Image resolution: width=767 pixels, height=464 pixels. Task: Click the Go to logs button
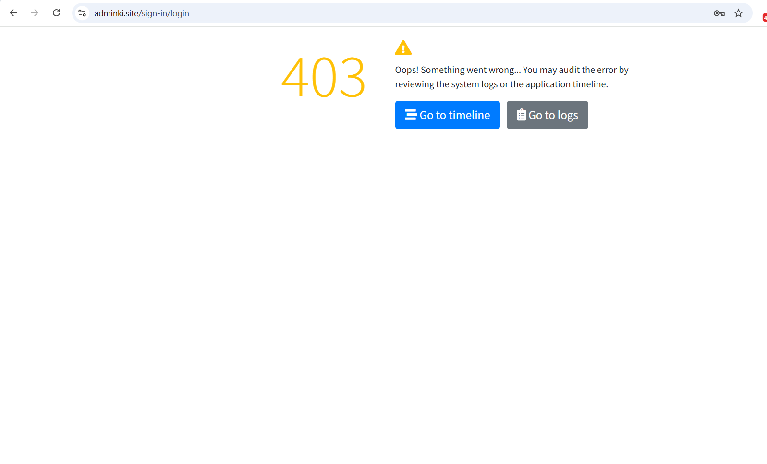(x=547, y=115)
